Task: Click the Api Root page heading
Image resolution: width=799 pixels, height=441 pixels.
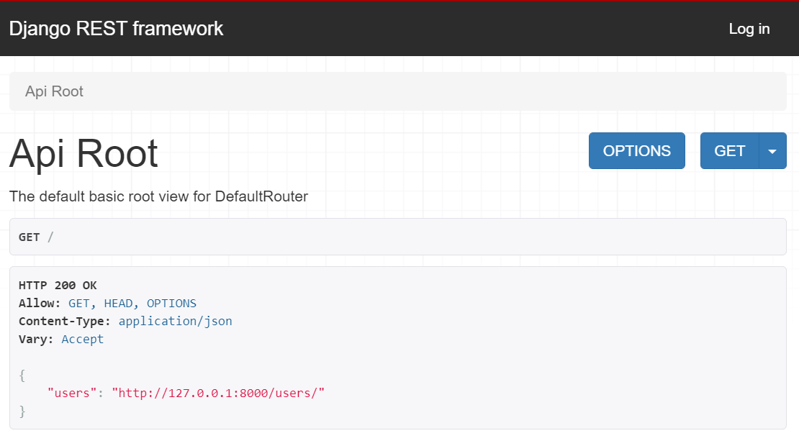Action: [x=83, y=153]
